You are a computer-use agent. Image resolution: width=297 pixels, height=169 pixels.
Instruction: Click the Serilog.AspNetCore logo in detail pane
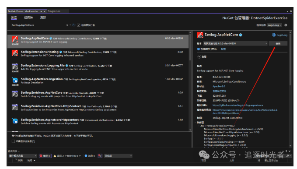(x=200, y=35)
